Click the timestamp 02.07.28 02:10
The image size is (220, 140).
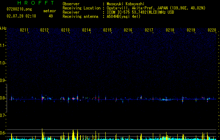(x=21, y=16)
